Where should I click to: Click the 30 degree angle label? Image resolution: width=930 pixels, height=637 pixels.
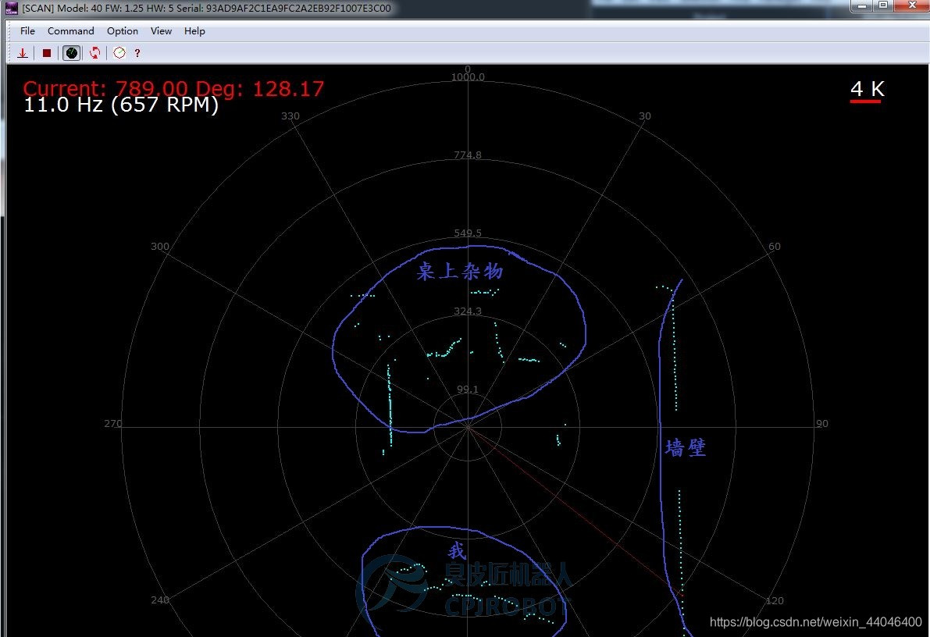645,116
